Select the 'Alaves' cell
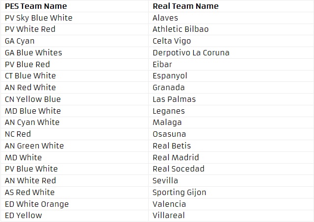 pyautogui.click(x=165, y=18)
